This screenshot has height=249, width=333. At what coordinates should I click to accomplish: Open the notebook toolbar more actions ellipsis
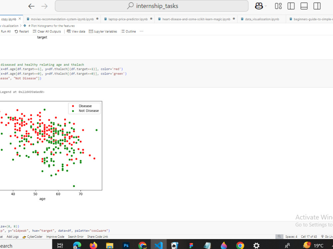pyautogui.click(x=142, y=31)
